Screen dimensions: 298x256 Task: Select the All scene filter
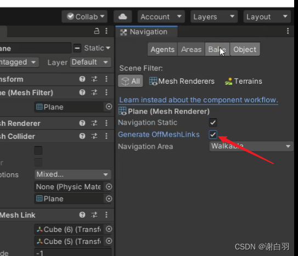click(x=131, y=81)
